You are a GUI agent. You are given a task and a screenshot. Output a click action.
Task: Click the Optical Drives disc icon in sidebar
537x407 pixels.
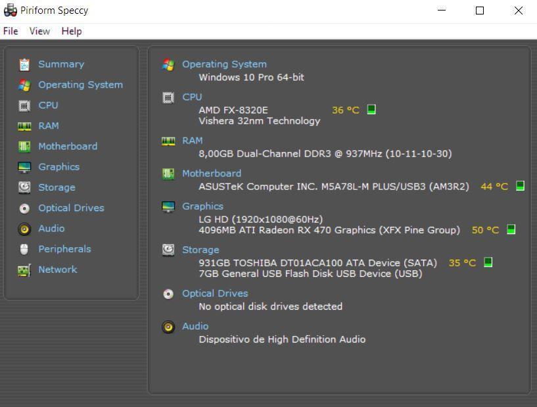[x=24, y=208]
